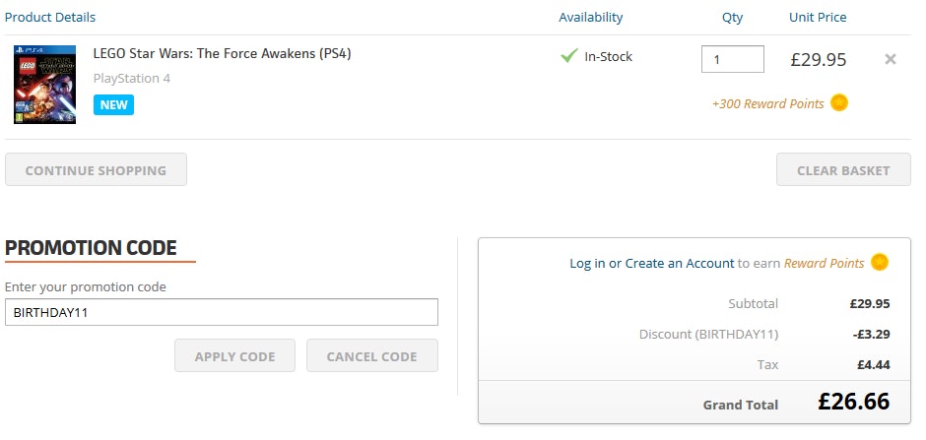The width and height of the screenshot is (926, 440).
Task: Focus the Qty quantity field
Action: (732, 59)
